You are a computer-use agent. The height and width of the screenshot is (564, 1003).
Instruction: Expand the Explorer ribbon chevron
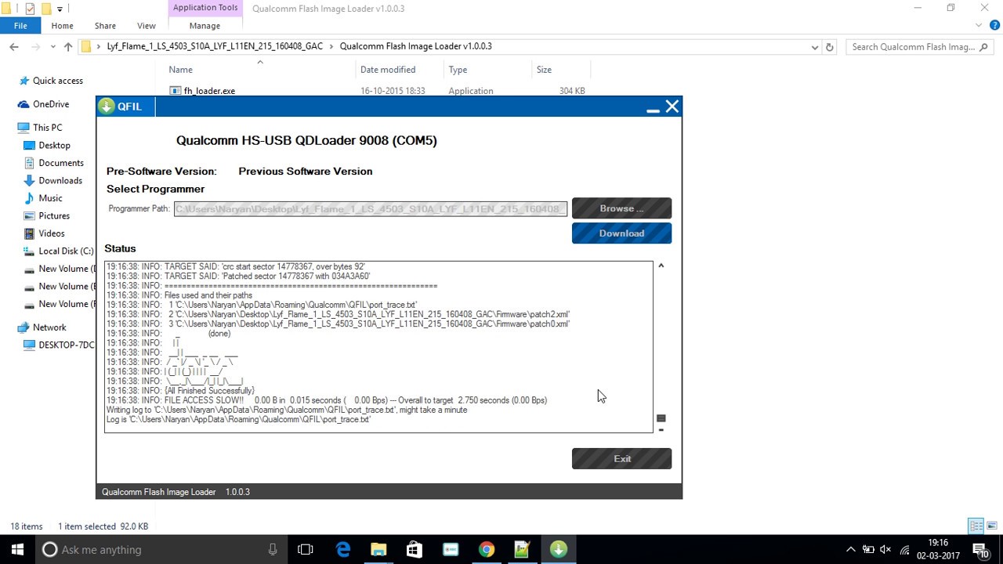coord(979,26)
